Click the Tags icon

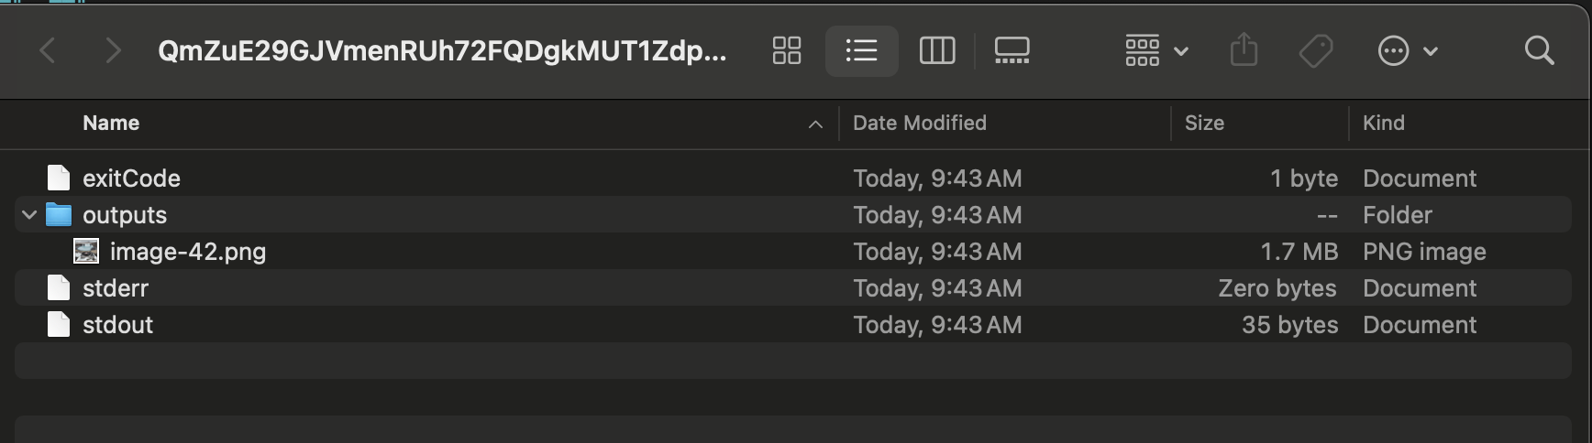pos(1316,50)
